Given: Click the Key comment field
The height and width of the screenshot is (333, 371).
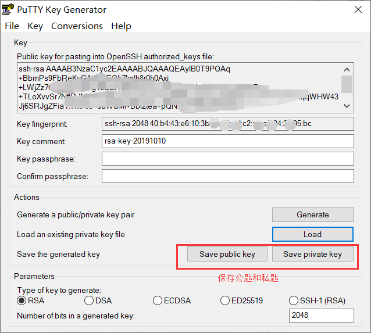Looking at the screenshot, I should coord(228,141).
